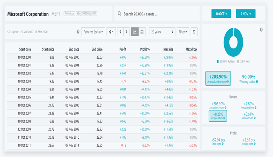Click help icon beside donut chart
Screen dimensions: 273x157
261,30
